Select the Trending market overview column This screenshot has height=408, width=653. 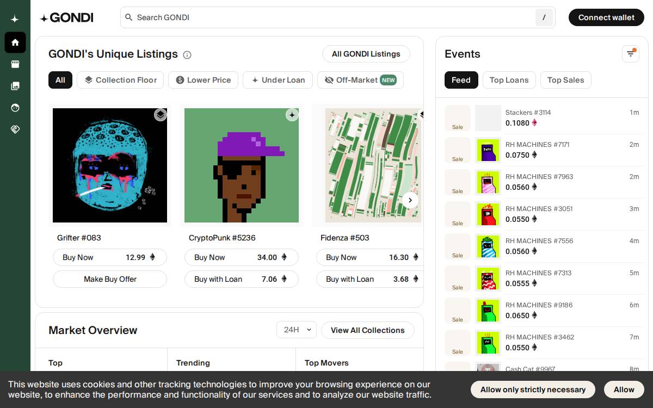point(193,363)
